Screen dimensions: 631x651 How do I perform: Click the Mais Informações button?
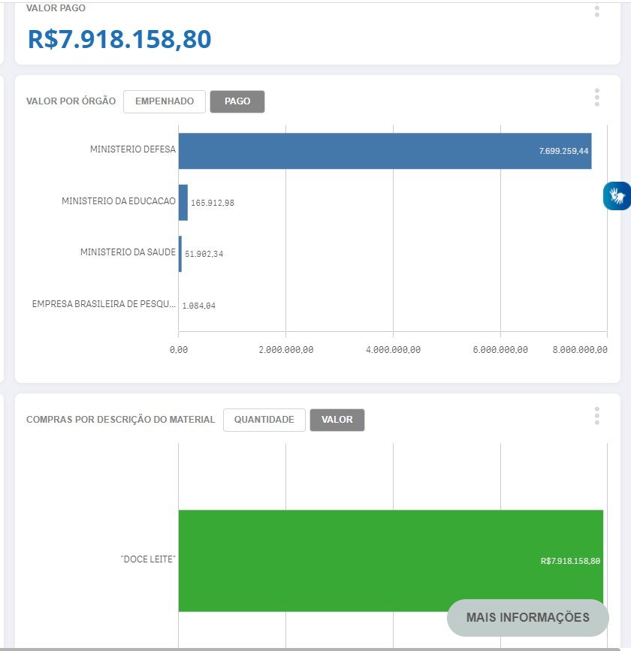[x=527, y=617]
